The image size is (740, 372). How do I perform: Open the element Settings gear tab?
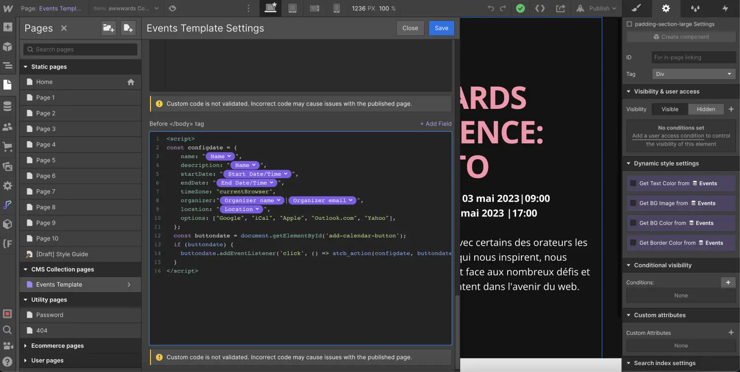point(666,8)
